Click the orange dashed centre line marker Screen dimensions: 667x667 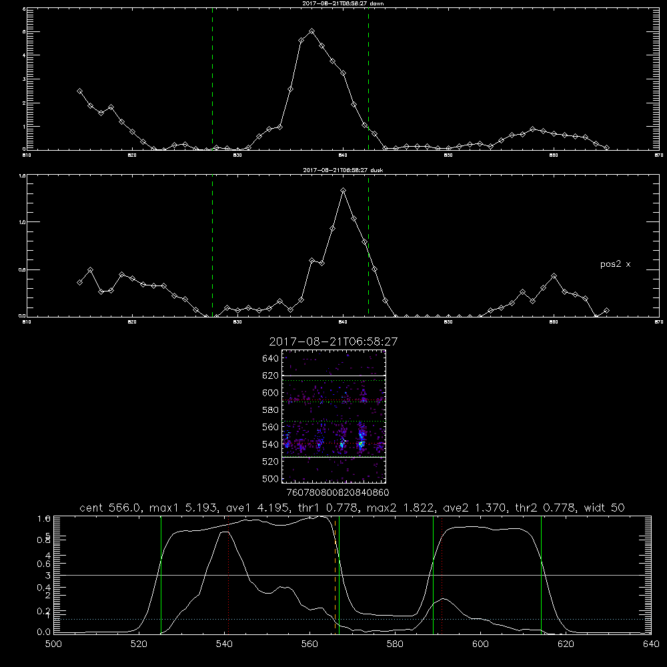click(x=336, y=575)
